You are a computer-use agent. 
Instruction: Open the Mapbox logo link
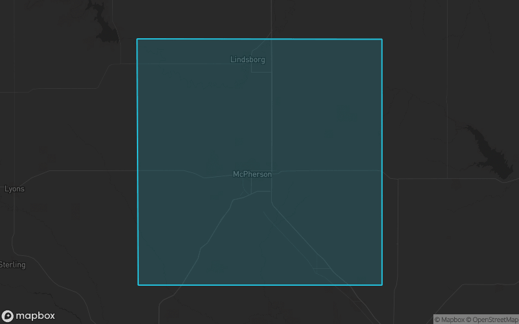[28, 316]
